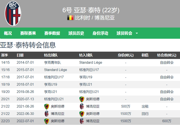180x125 pixels.
Task: Click the 转出球队 column header
Action: click(x=51, y=55)
